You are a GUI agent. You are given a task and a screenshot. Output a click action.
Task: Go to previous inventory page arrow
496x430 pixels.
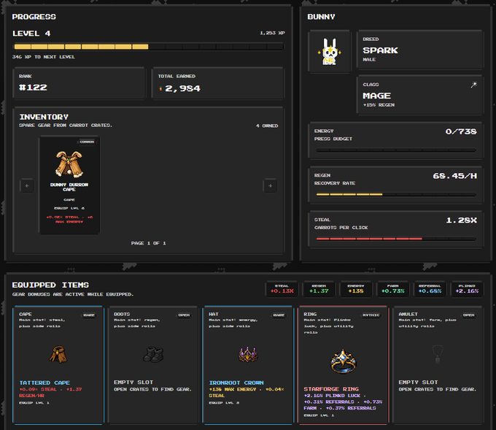pyautogui.click(x=27, y=186)
